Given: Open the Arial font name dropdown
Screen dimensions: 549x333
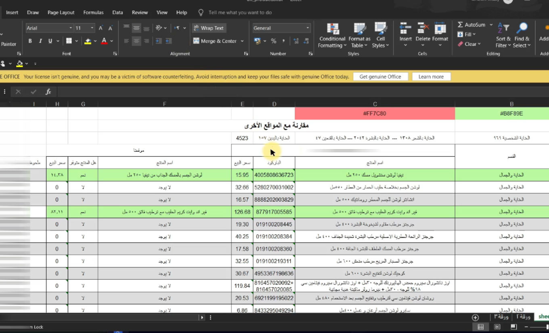Looking at the screenshot, I should click(71, 28).
